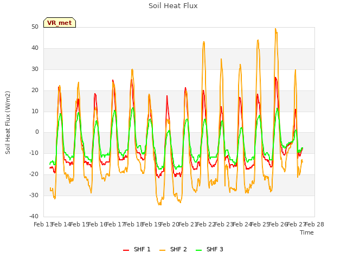Viewport: 347px width, 260px height.
Task: Click the 30 y-axis tick label
Action: (x=35, y=69)
